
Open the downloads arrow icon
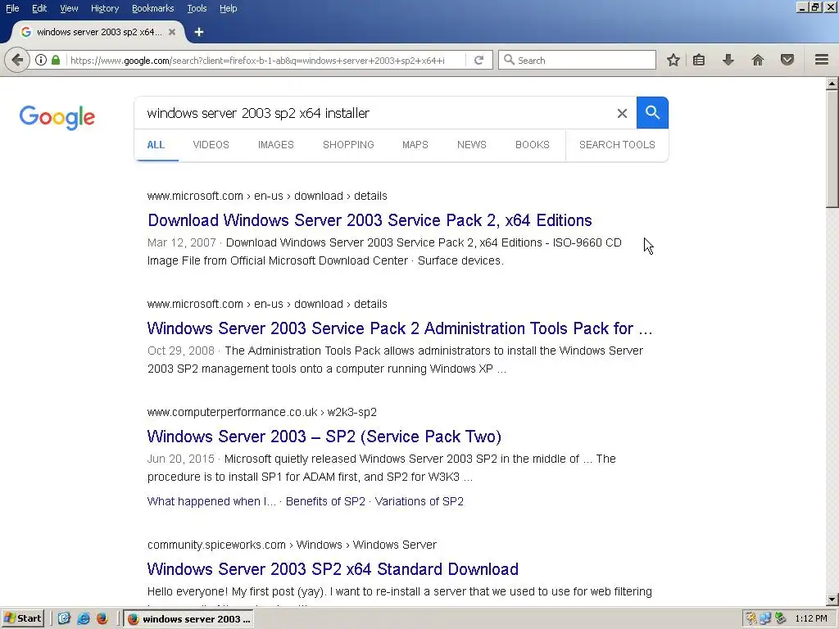728,60
